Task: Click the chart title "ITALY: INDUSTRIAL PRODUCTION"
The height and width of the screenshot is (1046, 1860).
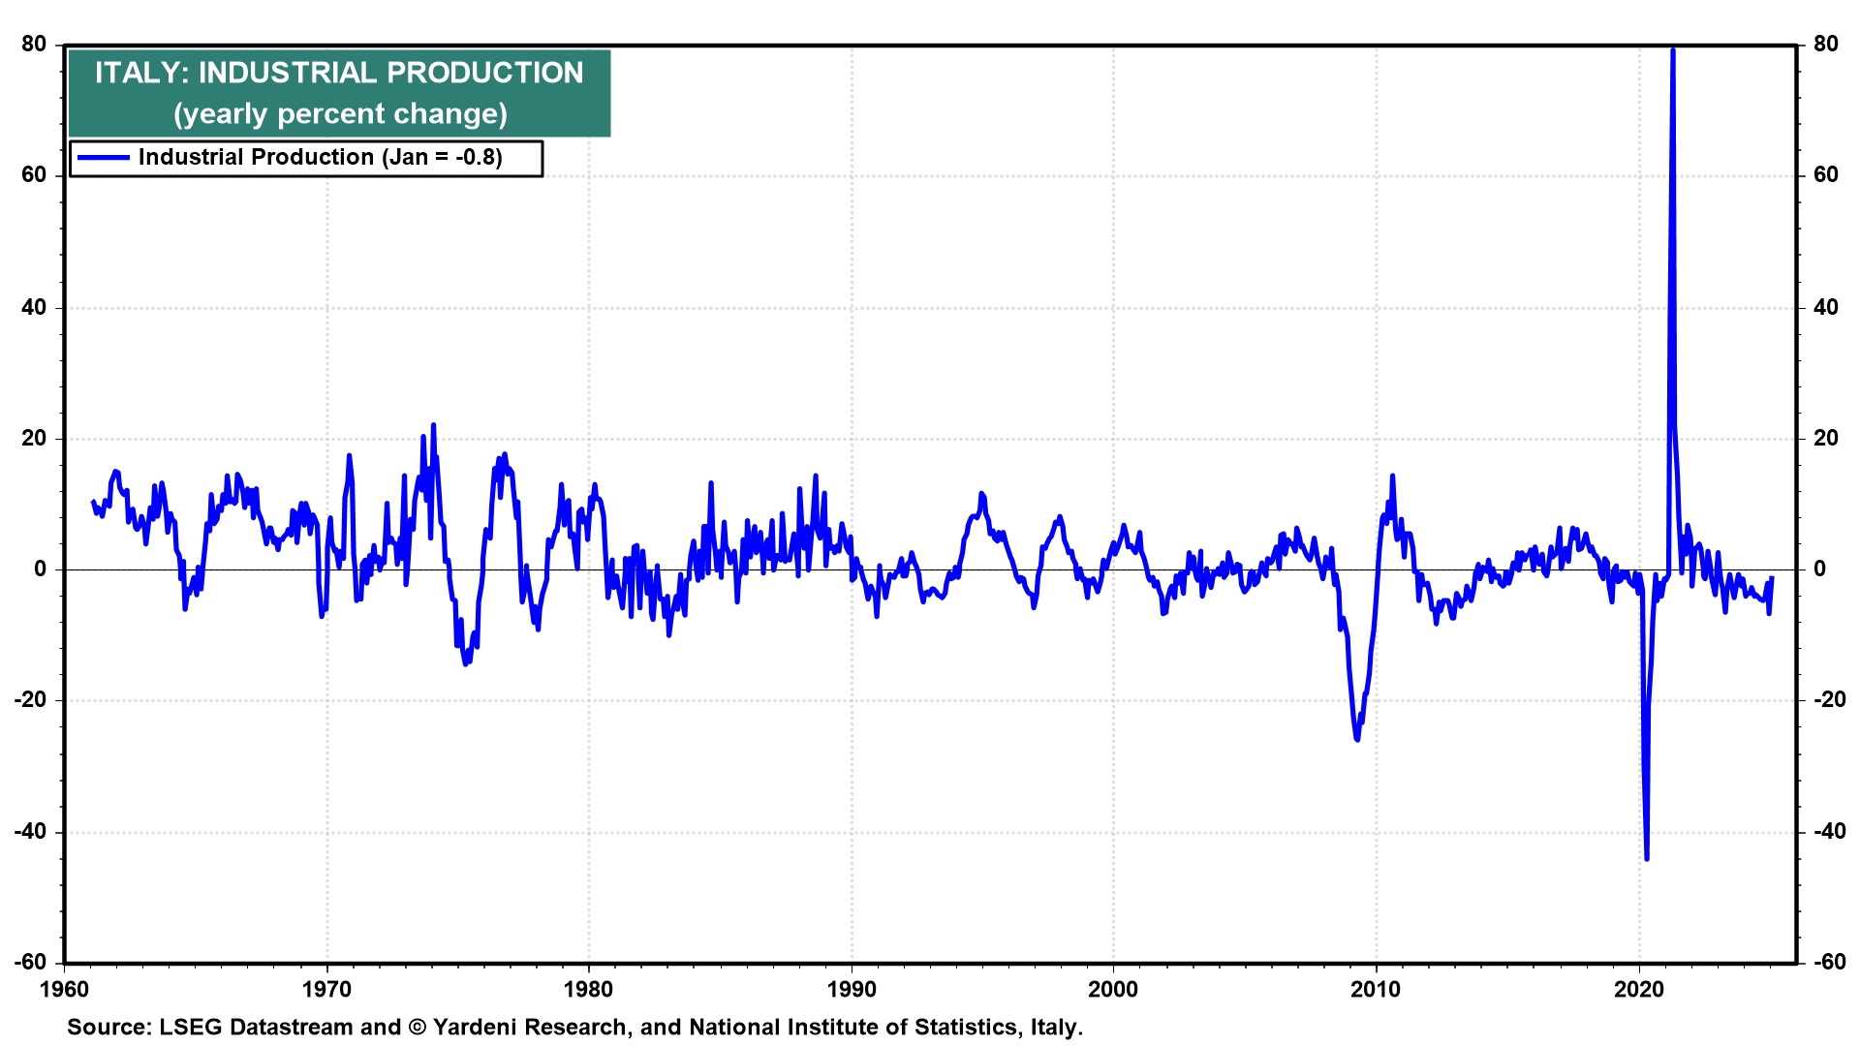Action: (339, 73)
